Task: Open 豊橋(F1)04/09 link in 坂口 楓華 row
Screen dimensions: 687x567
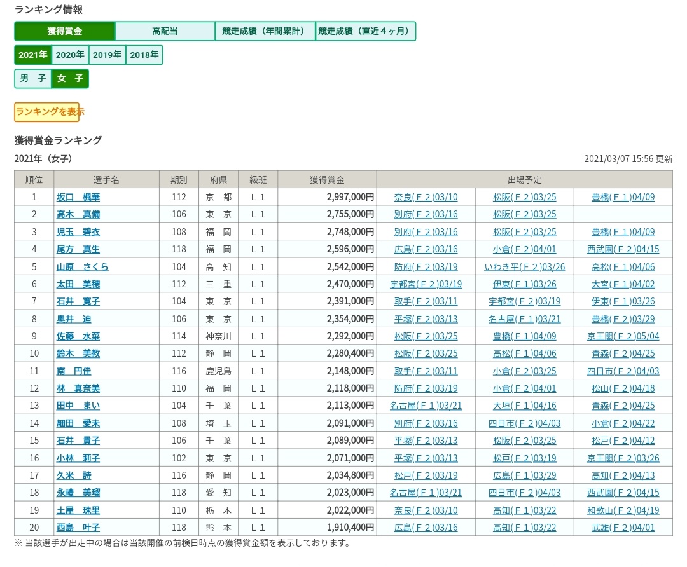Action: coord(623,197)
